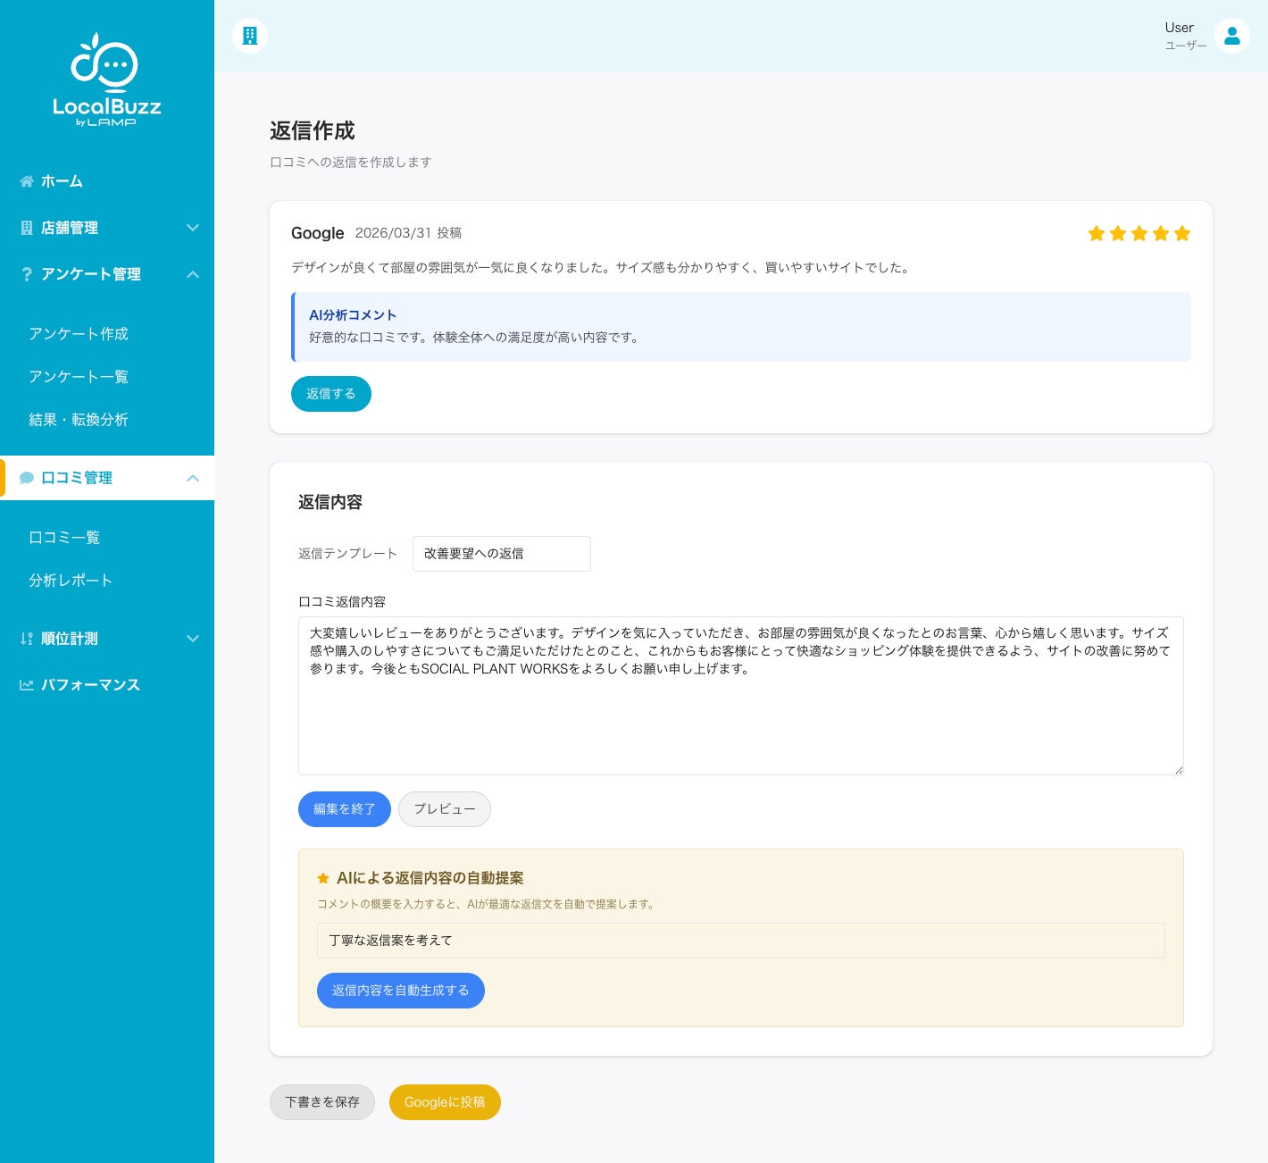The image size is (1268, 1163).
Task: Open the 返信テンプレート dropdown
Action: [x=502, y=554]
